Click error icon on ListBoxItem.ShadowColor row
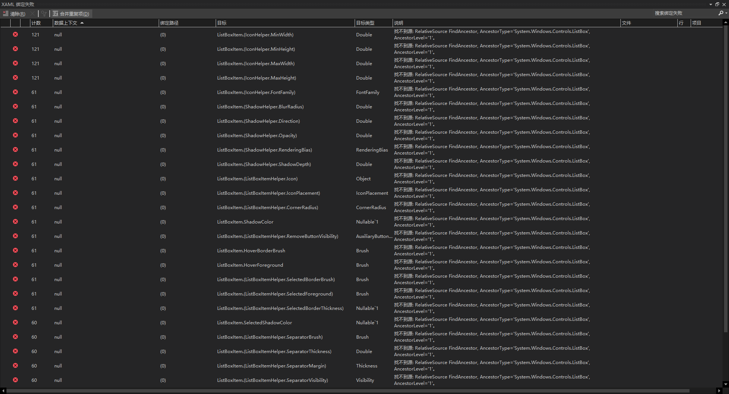 coord(15,222)
